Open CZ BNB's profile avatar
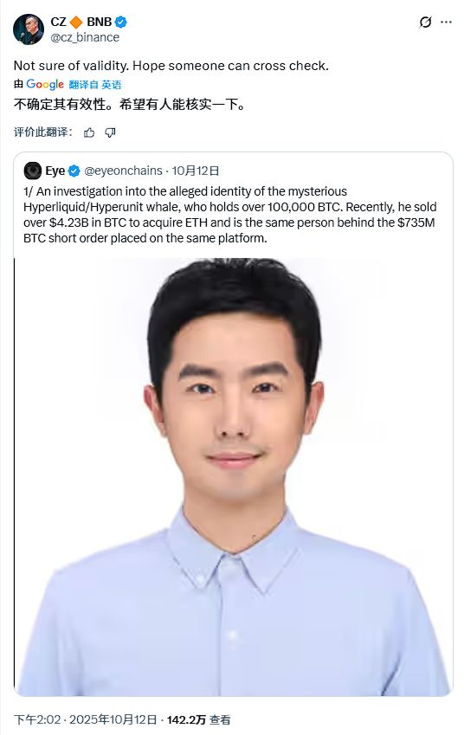The image size is (464, 735). [x=28, y=29]
